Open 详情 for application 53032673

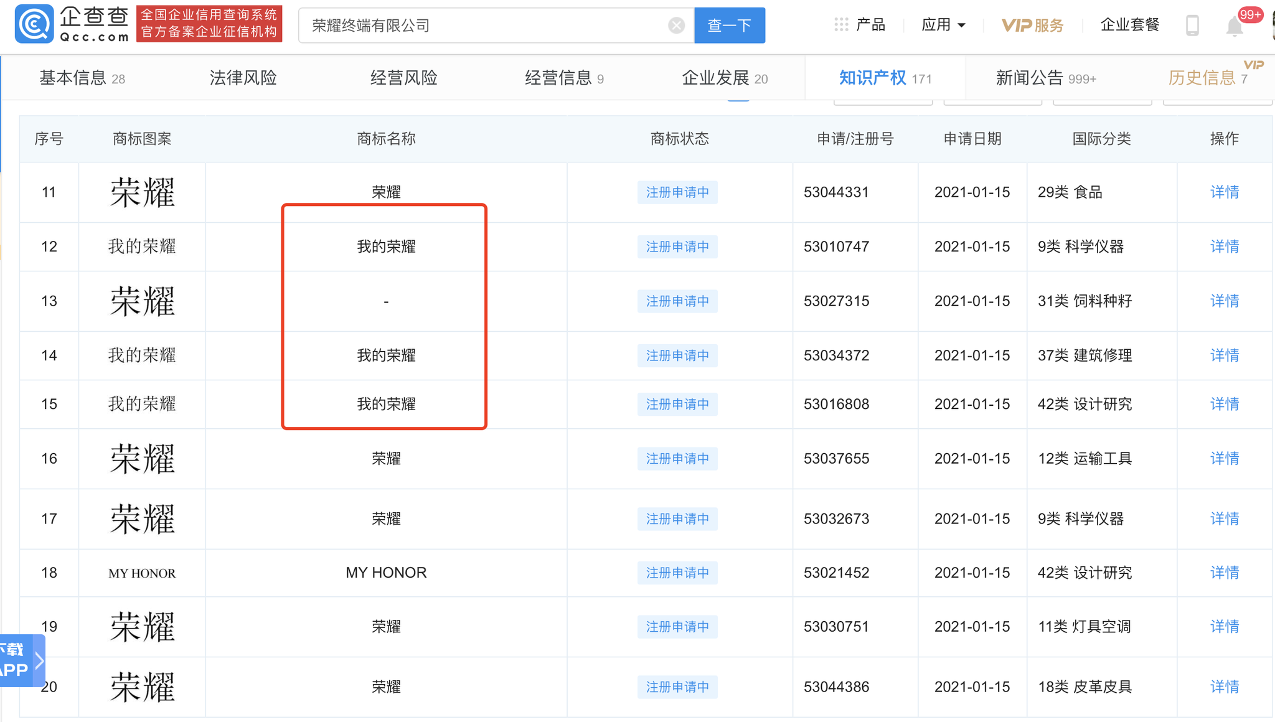click(x=1224, y=518)
